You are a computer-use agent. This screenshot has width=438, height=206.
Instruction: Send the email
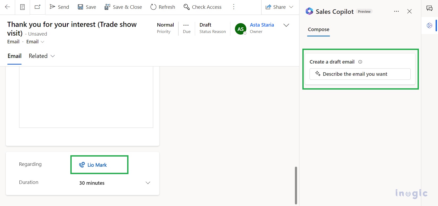[x=59, y=7]
